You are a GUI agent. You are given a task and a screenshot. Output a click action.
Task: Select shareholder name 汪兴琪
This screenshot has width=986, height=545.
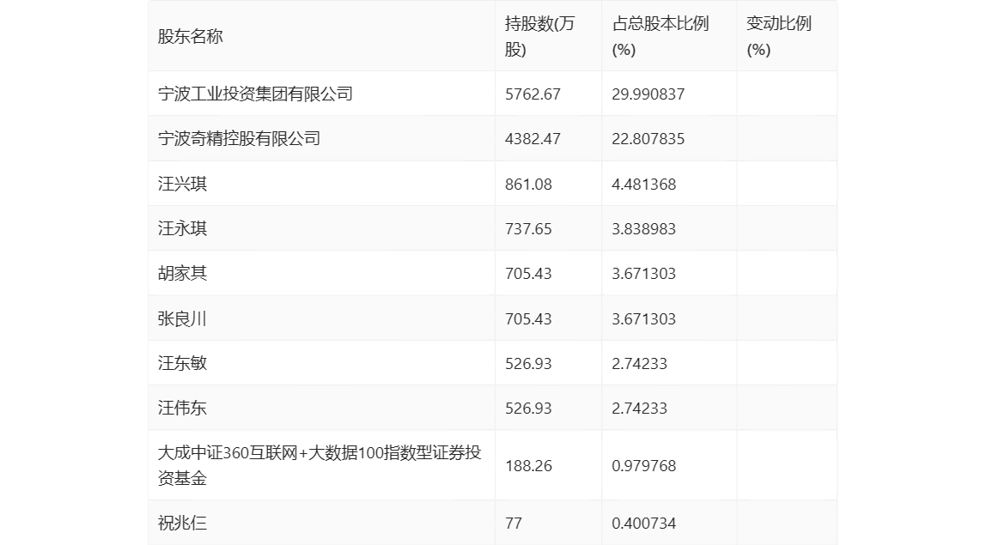pyautogui.click(x=182, y=184)
